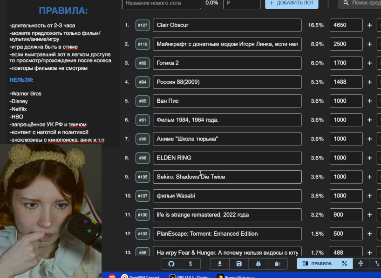
Task: Click lot badge #94
Action: point(143,82)
